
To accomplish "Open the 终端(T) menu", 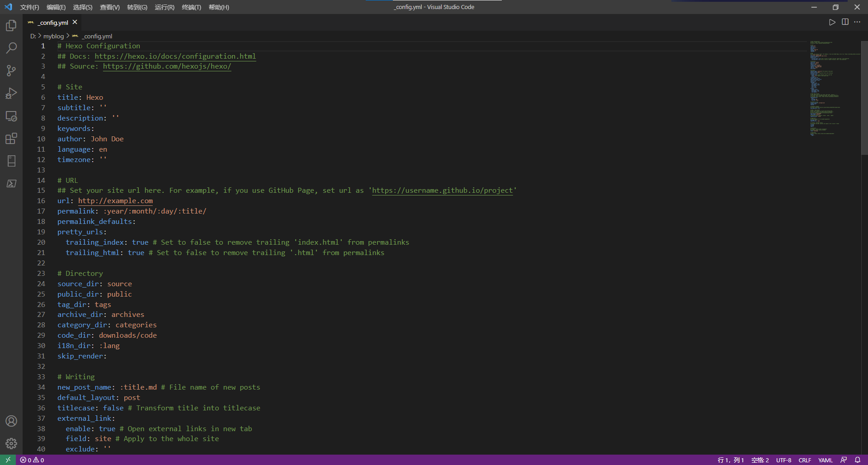I will click(191, 7).
